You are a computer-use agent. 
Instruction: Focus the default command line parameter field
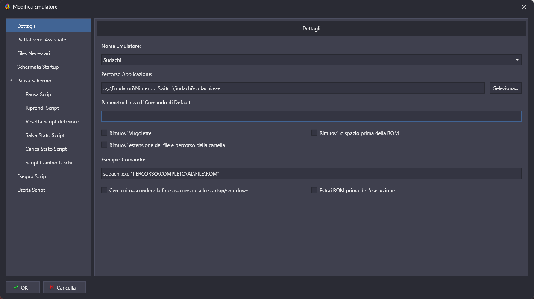pos(311,116)
